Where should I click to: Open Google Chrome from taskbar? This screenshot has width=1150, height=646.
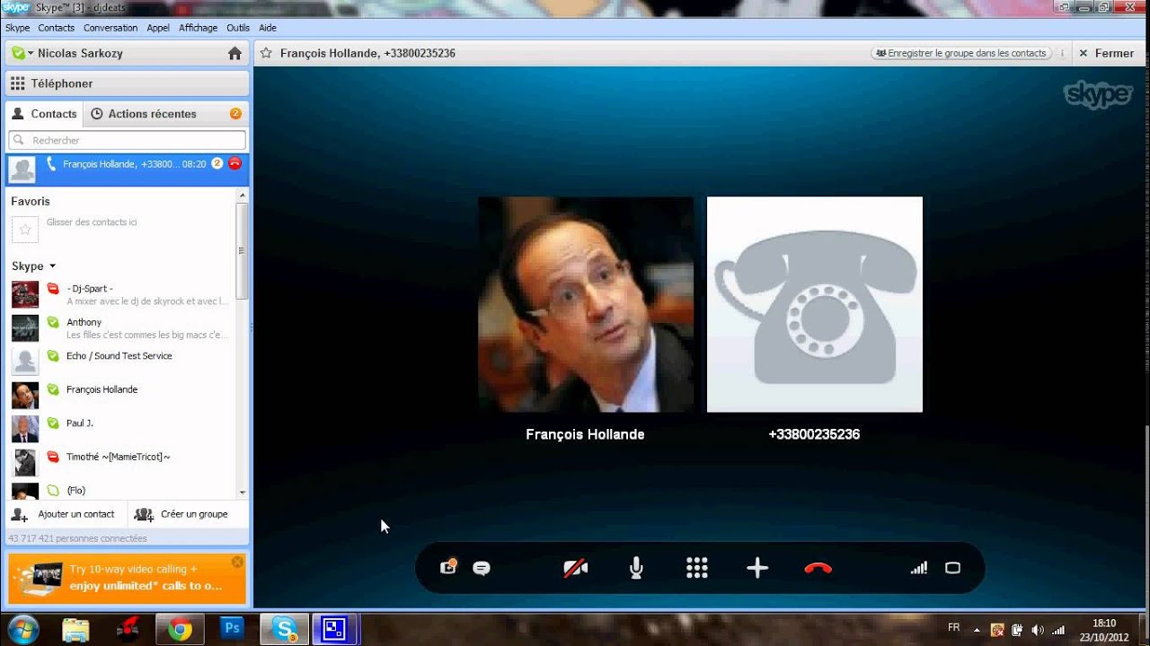(180, 630)
